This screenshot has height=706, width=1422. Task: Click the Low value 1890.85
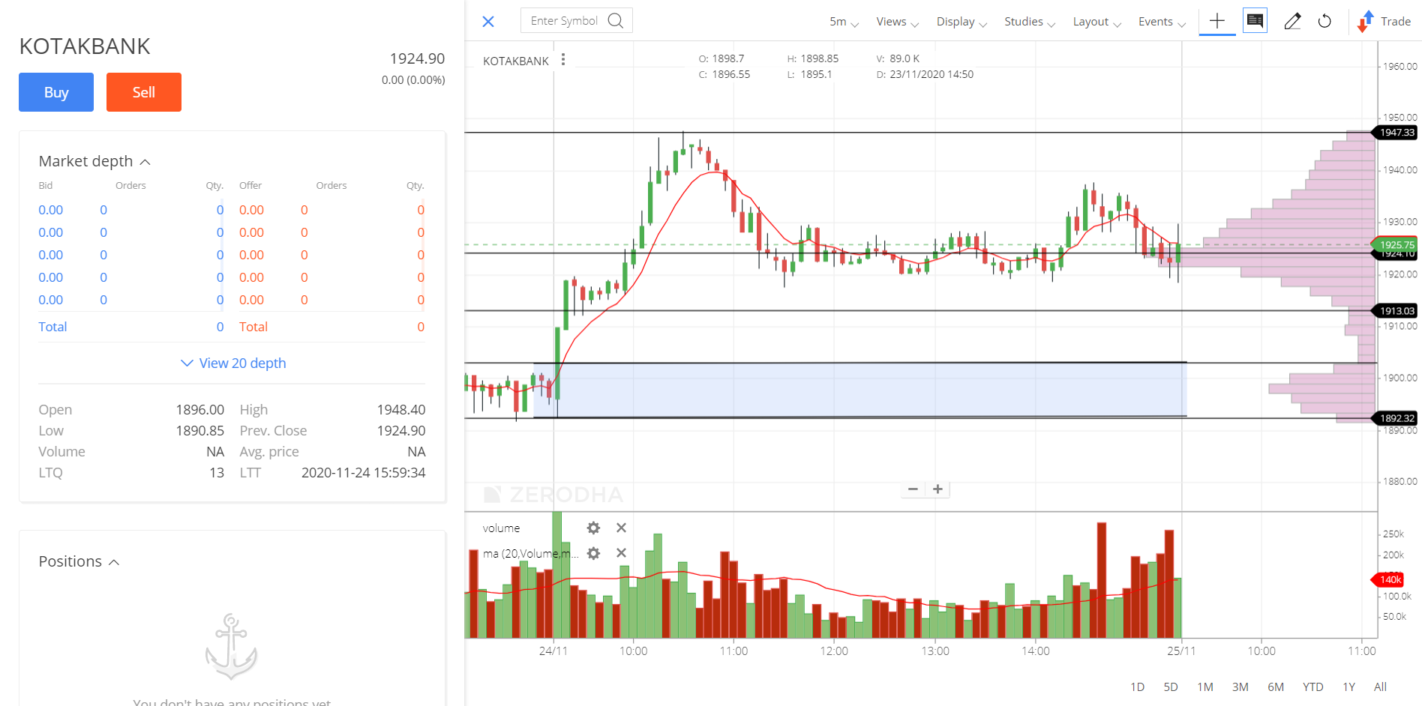click(x=200, y=431)
